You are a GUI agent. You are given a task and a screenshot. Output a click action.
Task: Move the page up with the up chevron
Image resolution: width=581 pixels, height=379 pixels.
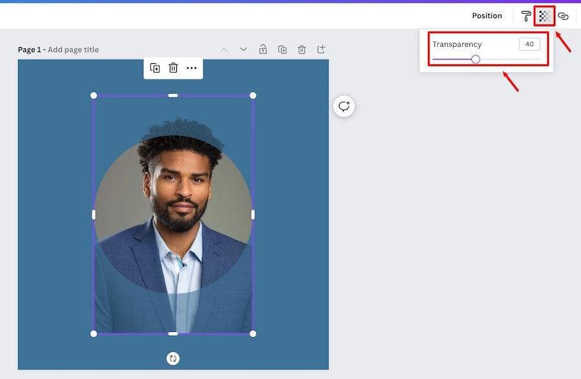224,49
